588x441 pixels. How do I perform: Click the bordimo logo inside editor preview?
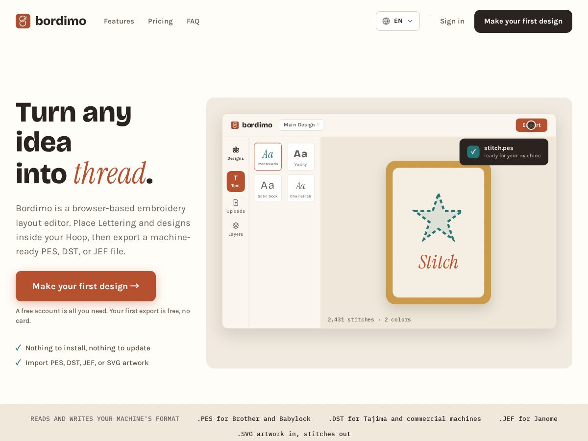(x=252, y=125)
